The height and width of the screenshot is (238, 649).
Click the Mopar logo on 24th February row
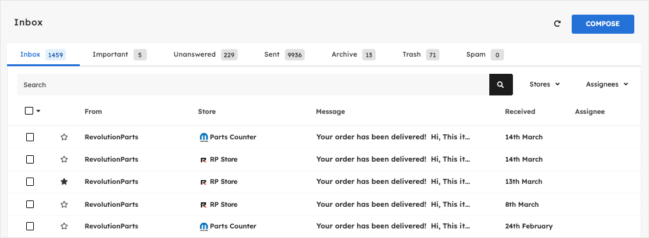pyautogui.click(x=204, y=227)
